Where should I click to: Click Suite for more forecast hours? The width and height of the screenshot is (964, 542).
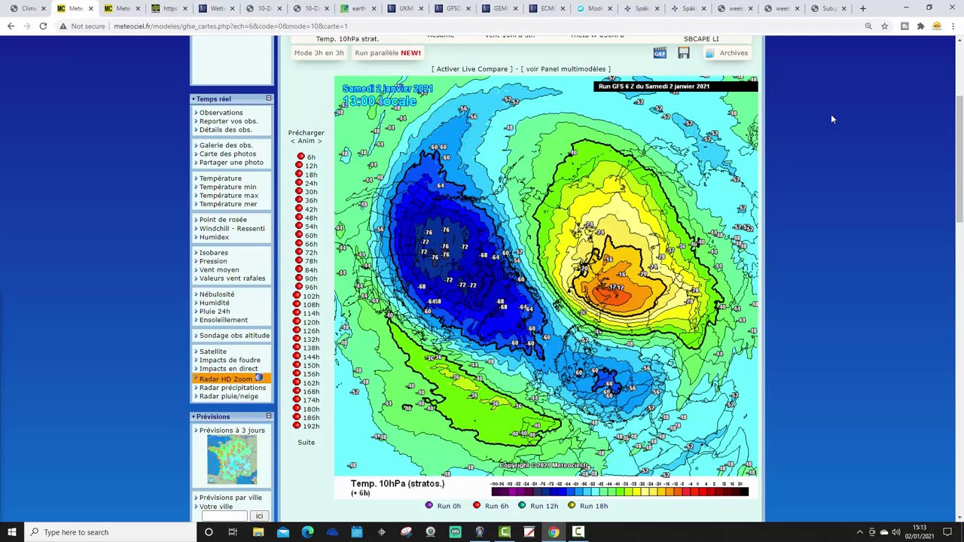point(306,442)
